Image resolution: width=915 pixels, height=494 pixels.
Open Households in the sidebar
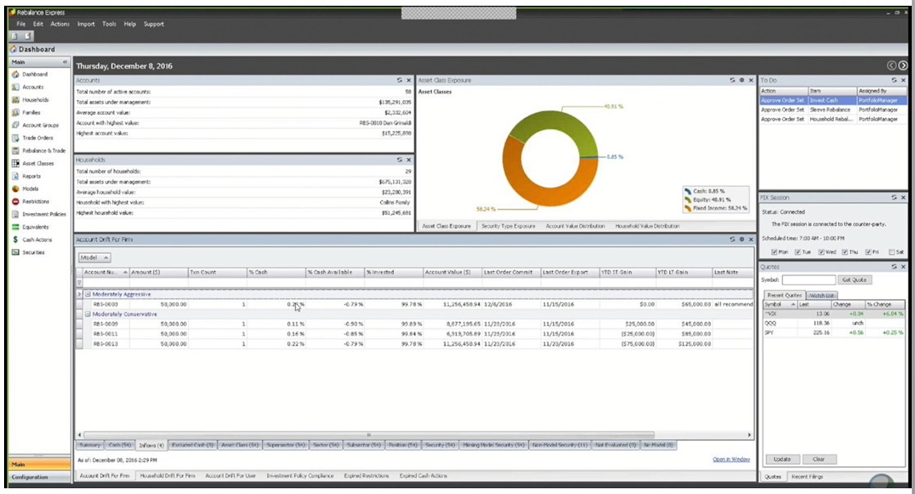tap(35, 100)
